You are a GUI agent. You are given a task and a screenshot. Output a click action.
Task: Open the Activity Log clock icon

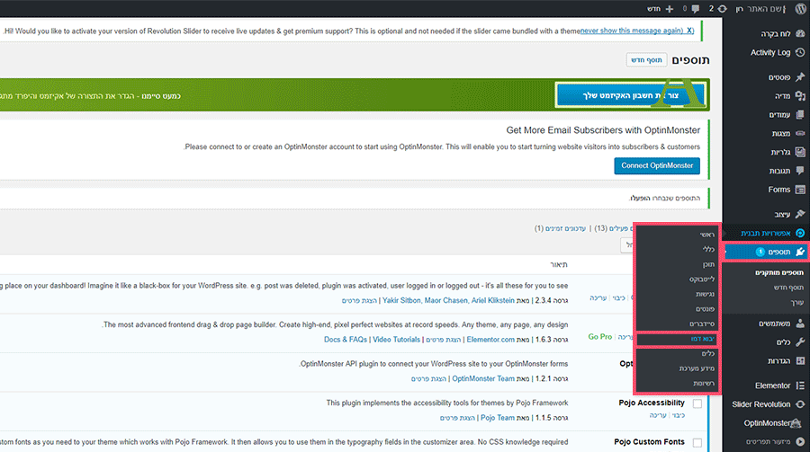click(x=800, y=52)
